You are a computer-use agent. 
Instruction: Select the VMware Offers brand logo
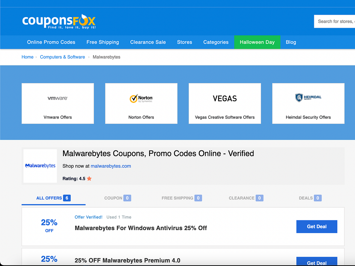pyautogui.click(x=57, y=98)
